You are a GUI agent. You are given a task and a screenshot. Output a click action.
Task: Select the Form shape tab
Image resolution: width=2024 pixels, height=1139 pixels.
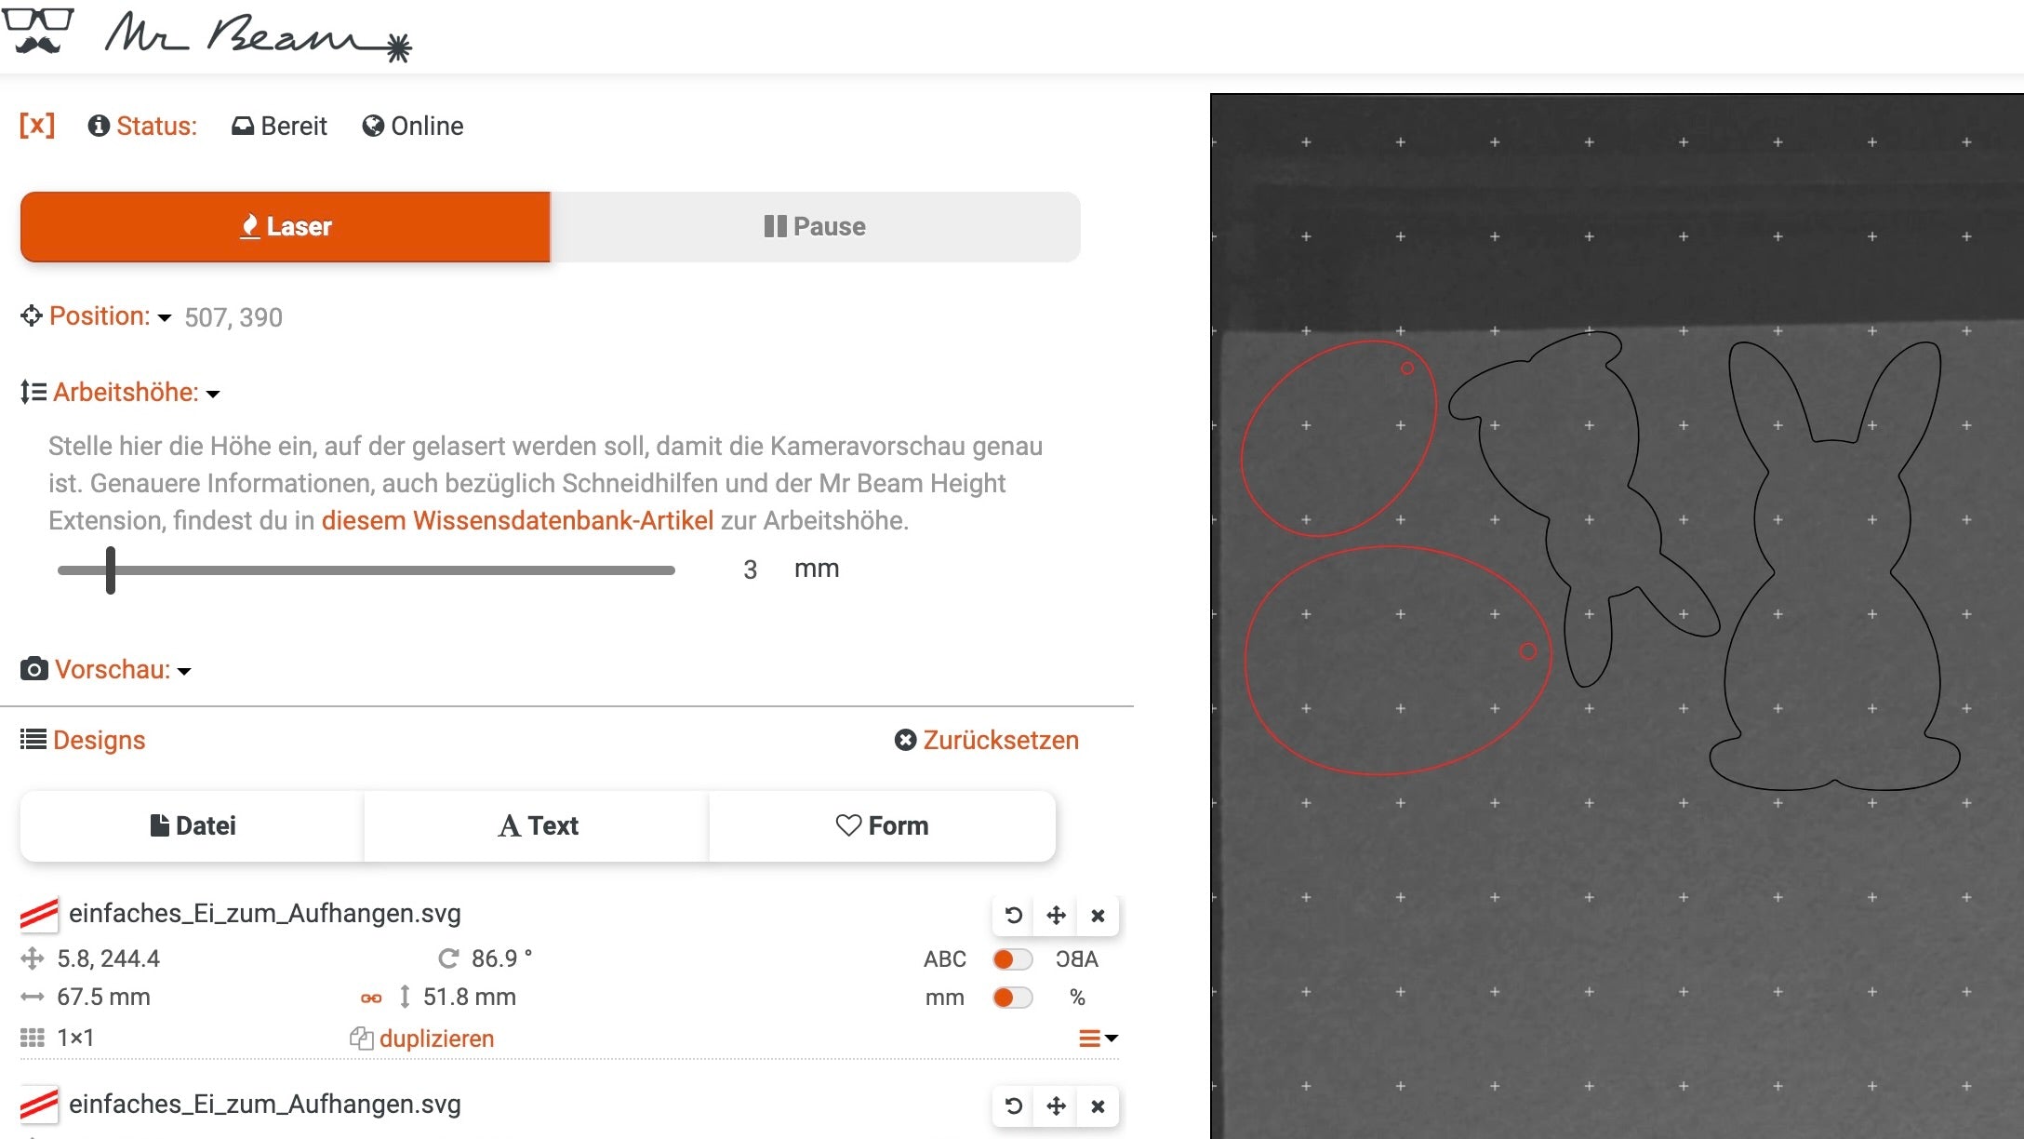tap(880, 826)
